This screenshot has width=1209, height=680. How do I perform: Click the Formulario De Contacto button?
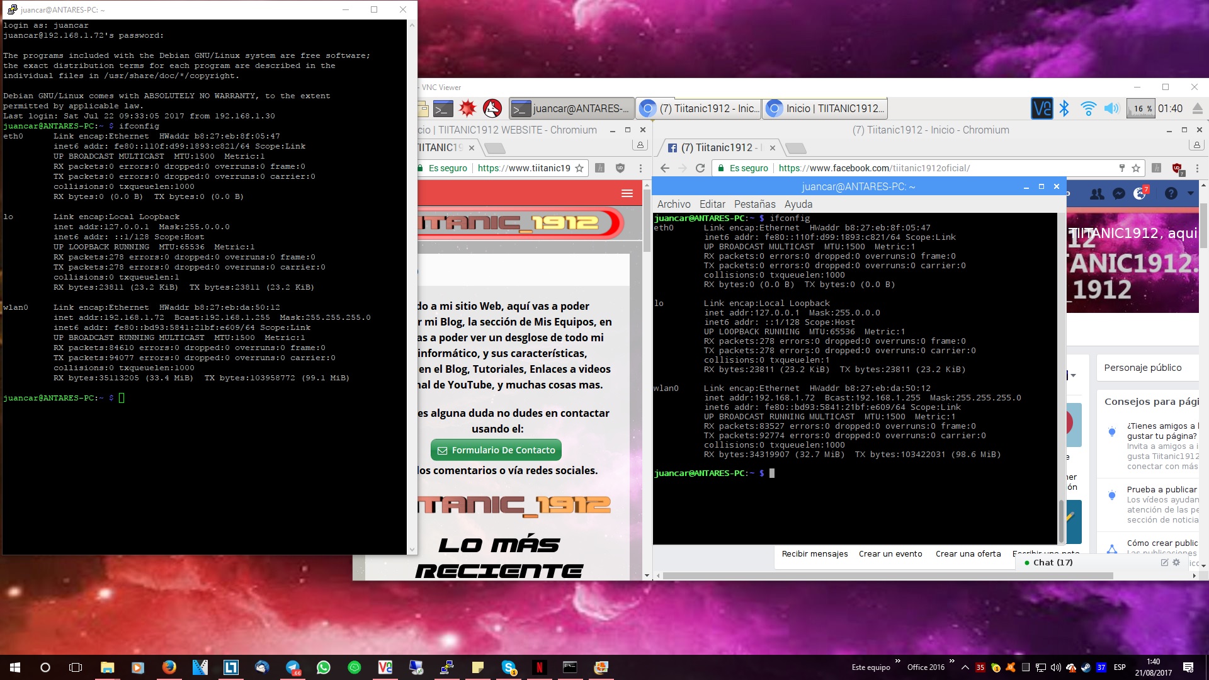pyautogui.click(x=496, y=450)
